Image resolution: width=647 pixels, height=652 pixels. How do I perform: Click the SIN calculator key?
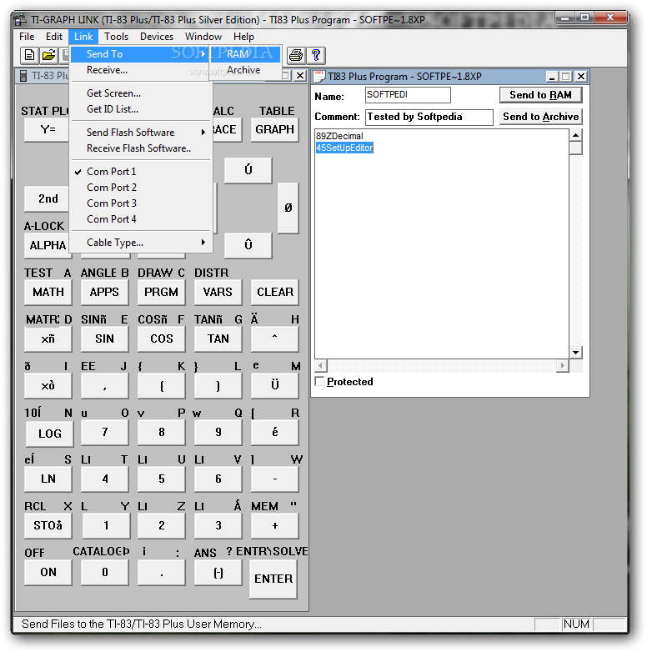coord(104,339)
